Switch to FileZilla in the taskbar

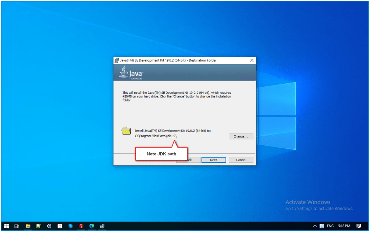(81, 226)
